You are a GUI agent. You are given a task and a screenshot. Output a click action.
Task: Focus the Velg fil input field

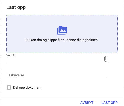click(x=55, y=59)
